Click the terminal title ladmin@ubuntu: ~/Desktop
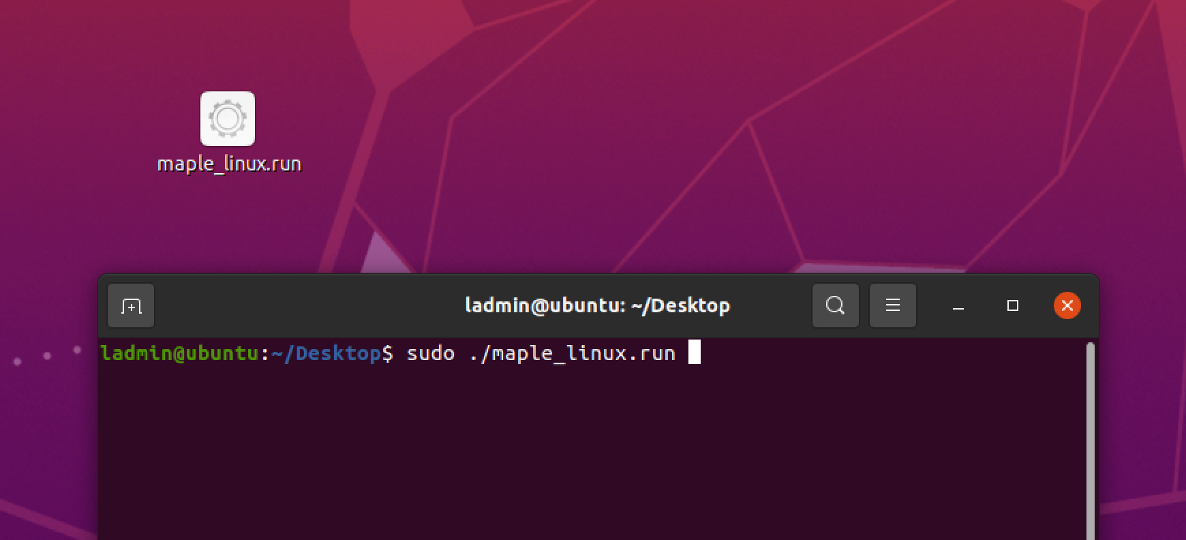This screenshot has height=540, width=1186. click(x=597, y=305)
